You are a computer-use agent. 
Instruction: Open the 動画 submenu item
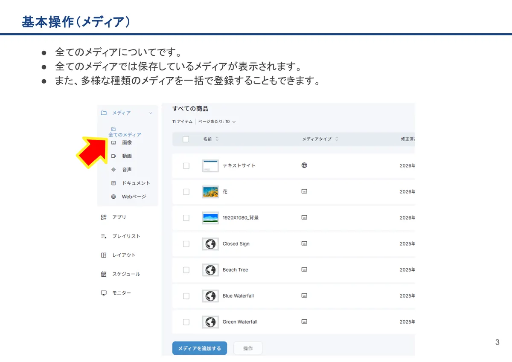[x=127, y=156]
